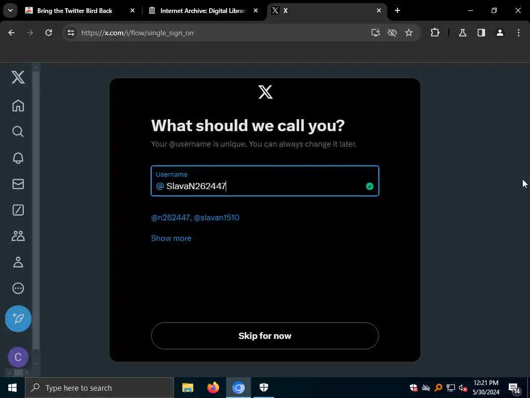This screenshot has width=530, height=398.
Task: Reload the current page
Action: (49, 33)
